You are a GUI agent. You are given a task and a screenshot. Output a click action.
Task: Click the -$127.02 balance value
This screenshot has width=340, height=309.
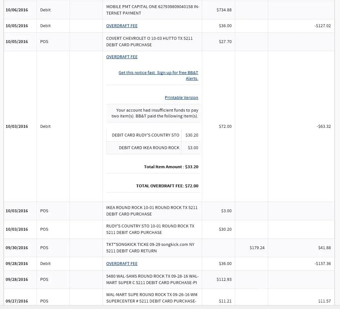[323, 26]
